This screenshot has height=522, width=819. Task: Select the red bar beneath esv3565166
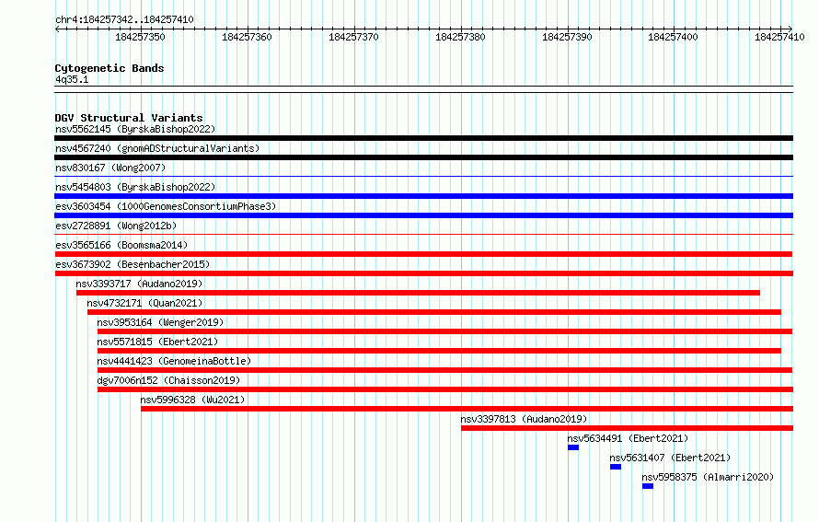(423, 254)
